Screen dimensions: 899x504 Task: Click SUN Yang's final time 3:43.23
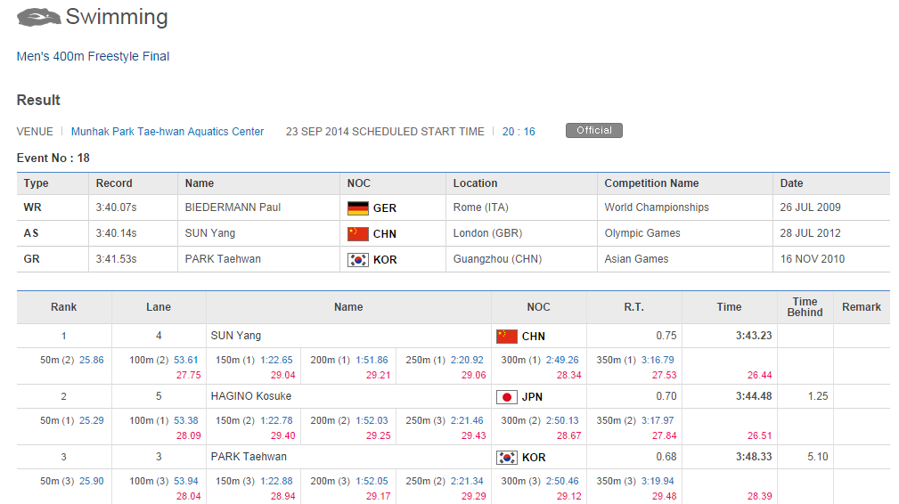(754, 336)
